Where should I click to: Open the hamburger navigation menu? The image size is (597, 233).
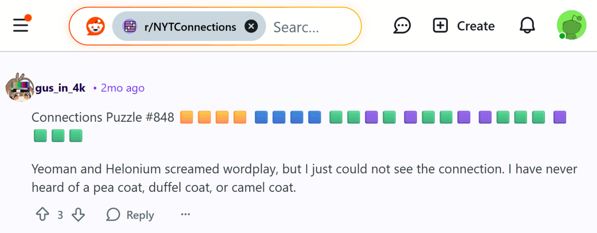coord(21,25)
